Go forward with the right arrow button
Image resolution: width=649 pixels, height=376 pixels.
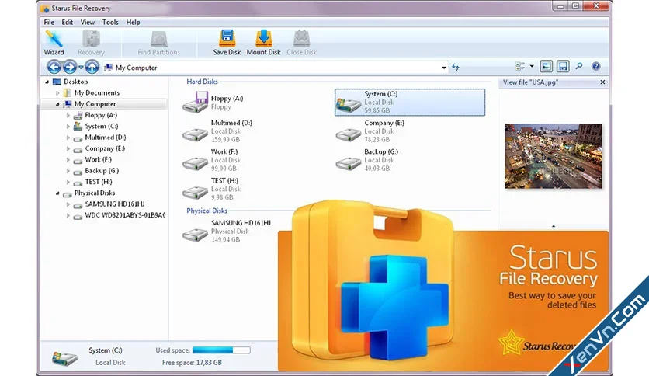(70, 67)
